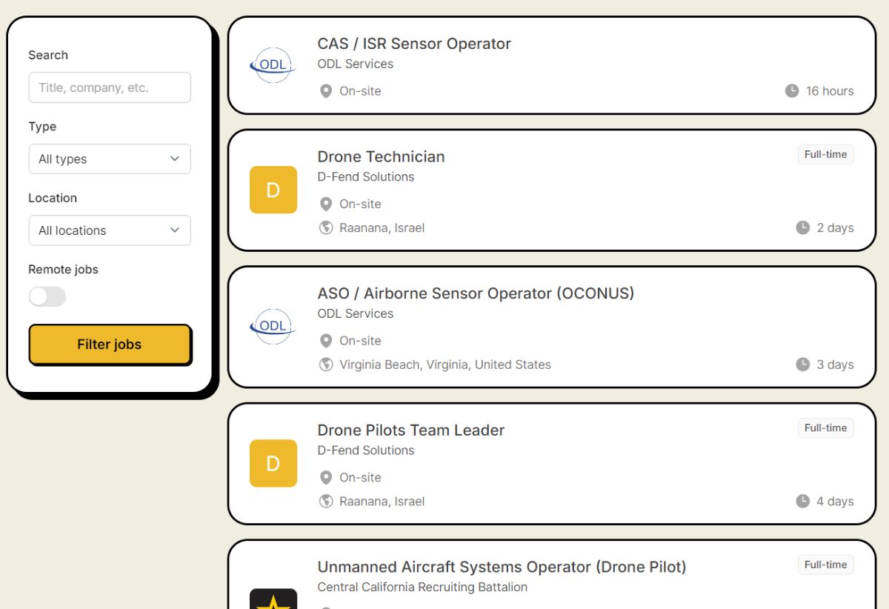Click the 2 days posted time
The height and width of the screenshot is (609, 889).
click(x=835, y=227)
